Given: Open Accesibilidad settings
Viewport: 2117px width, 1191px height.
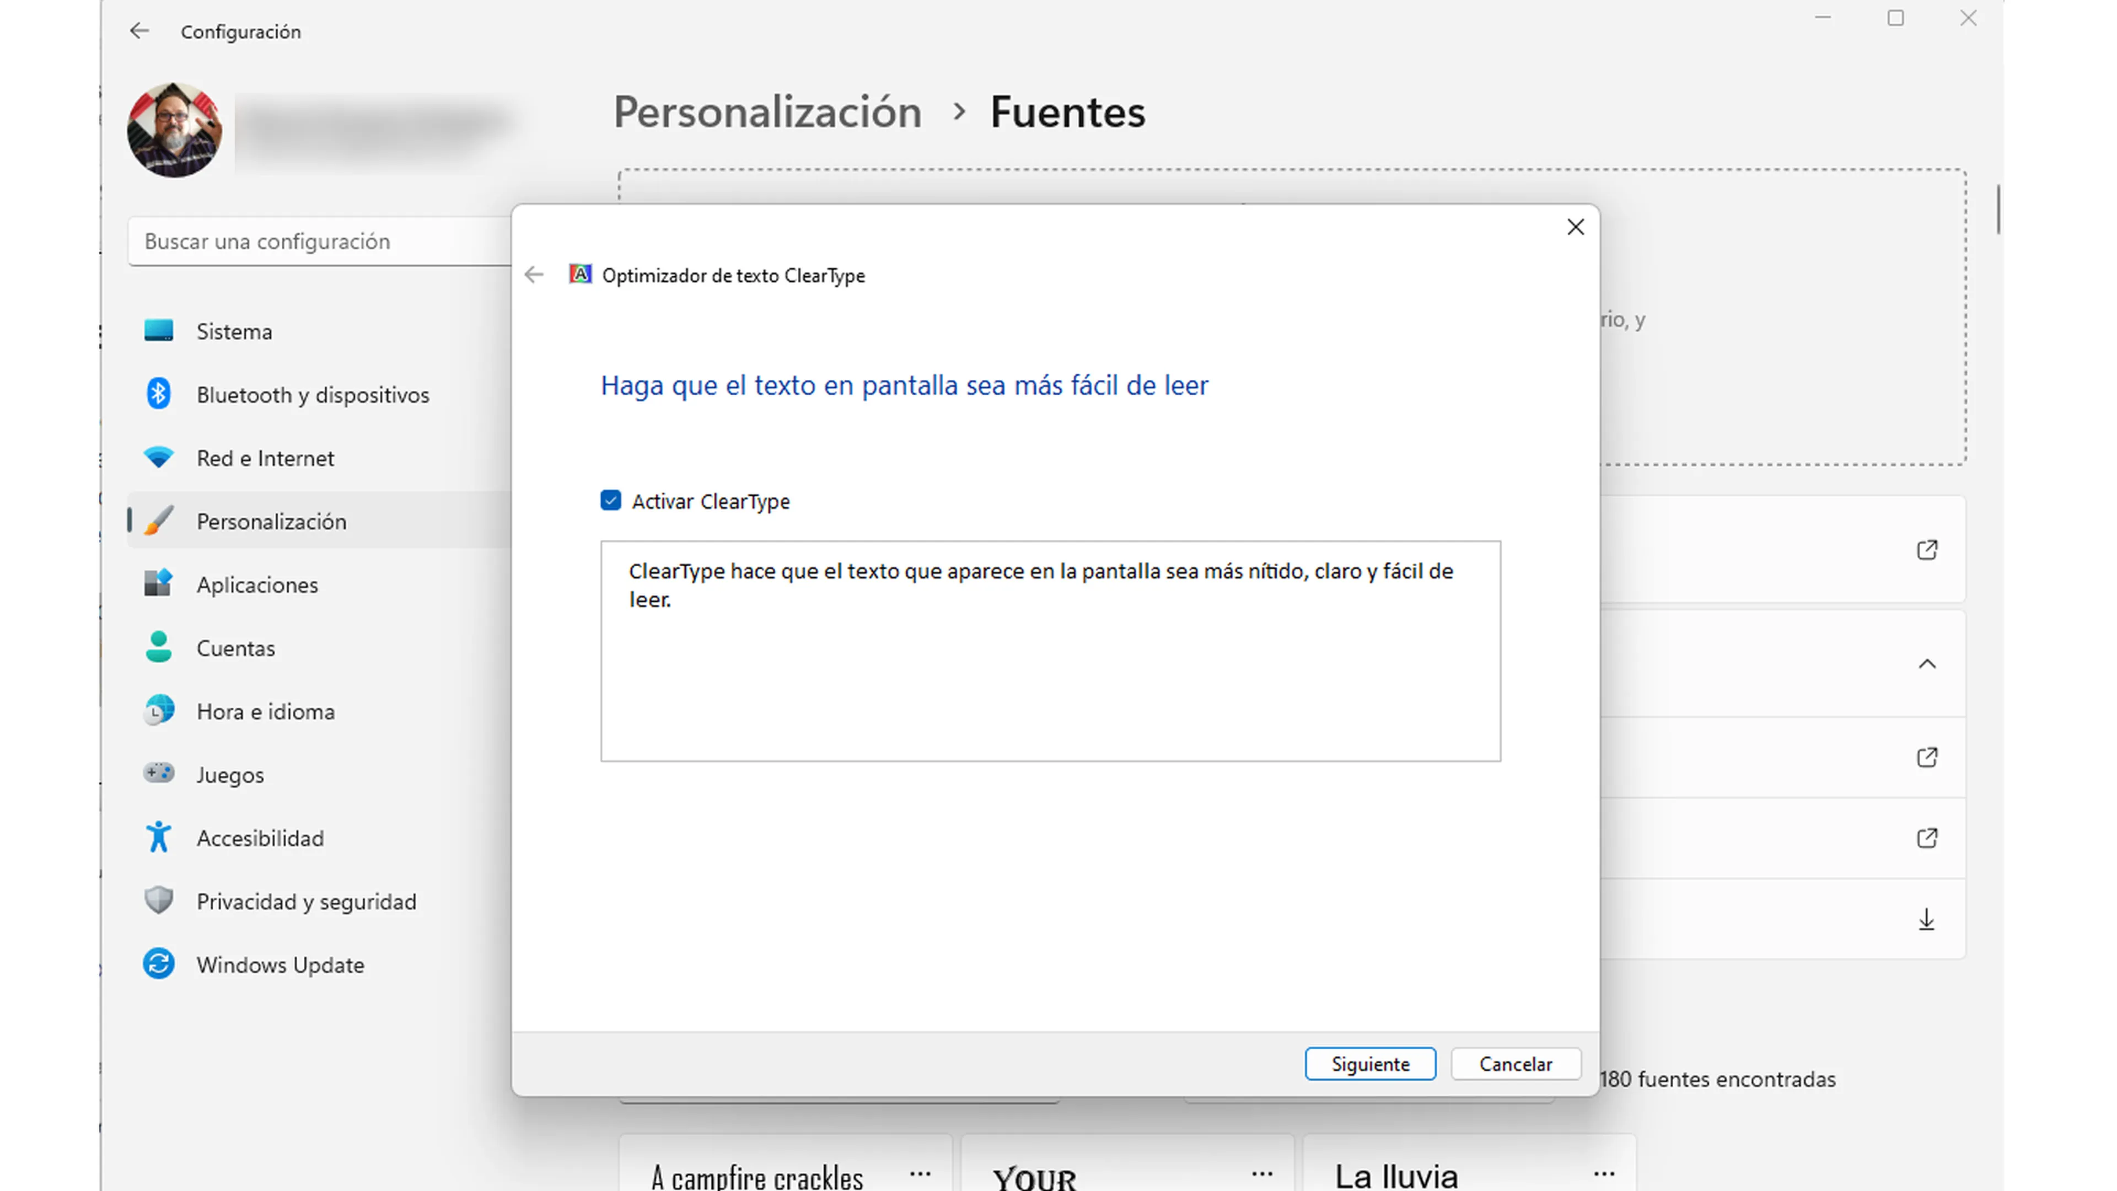Looking at the screenshot, I should tap(319, 837).
